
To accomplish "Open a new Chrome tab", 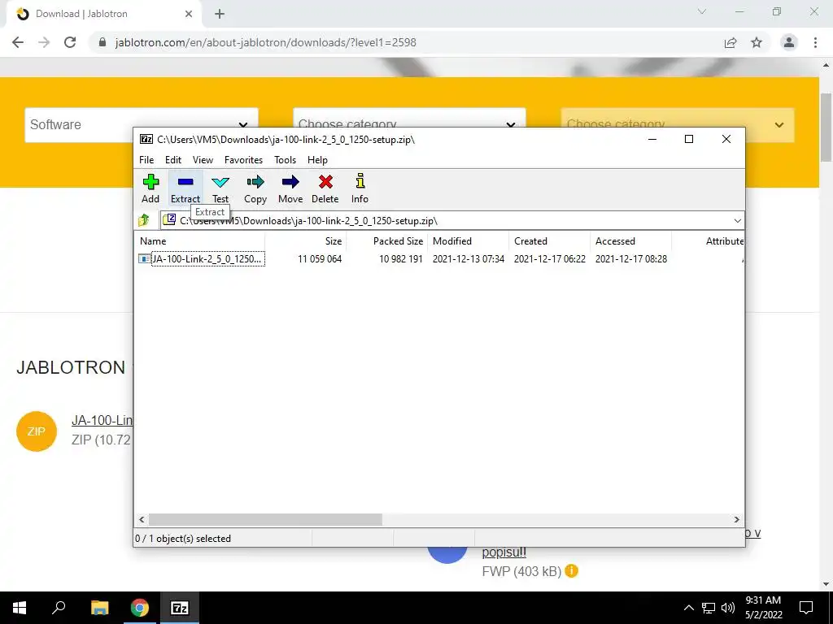I will (x=220, y=14).
